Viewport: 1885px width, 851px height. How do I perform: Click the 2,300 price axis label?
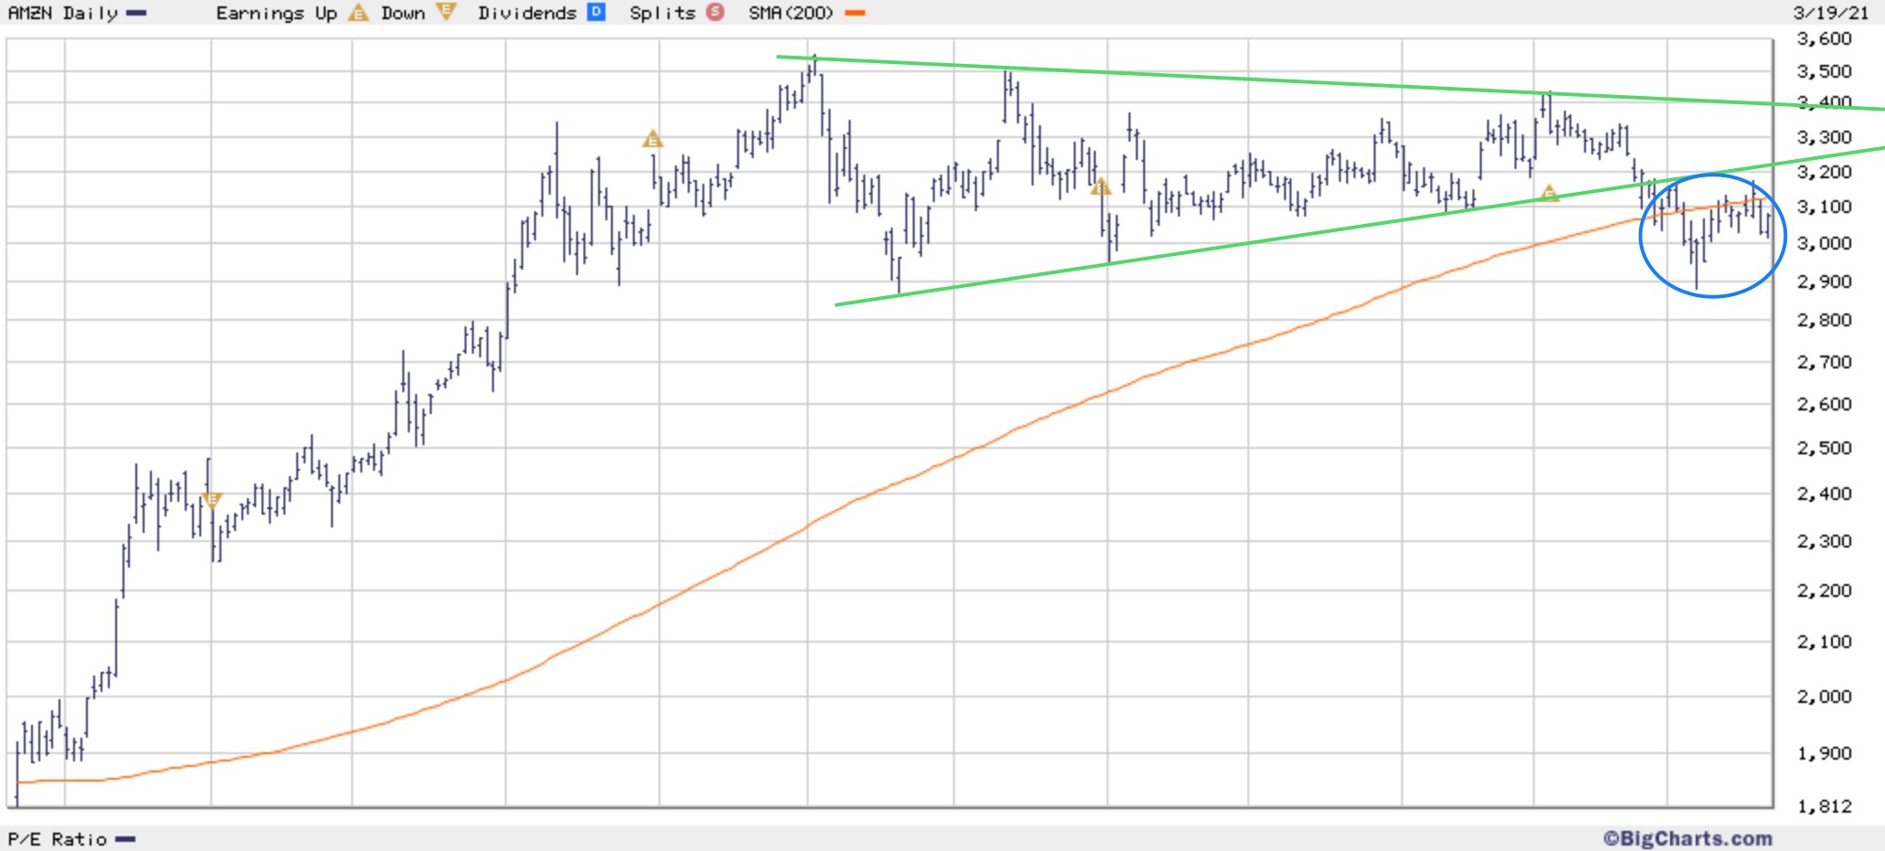click(x=1824, y=542)
